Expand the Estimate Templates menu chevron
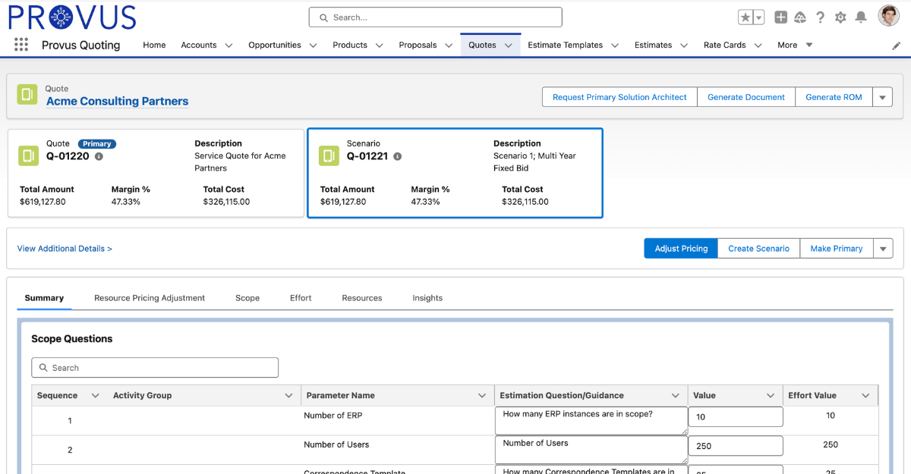This screenshot has height=474, width=911. (x=615, y=46)
